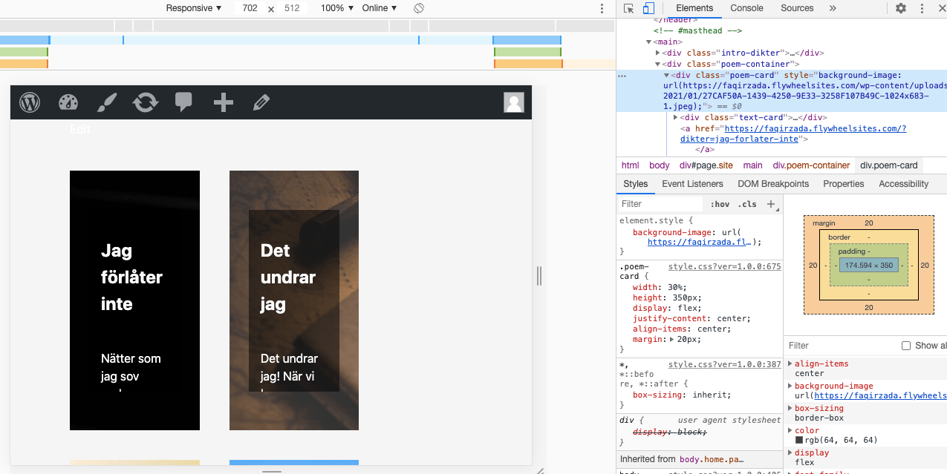Open style.css?ver=1.0.0:387 source link
The image size is (947, 474).
pos(725,364)
